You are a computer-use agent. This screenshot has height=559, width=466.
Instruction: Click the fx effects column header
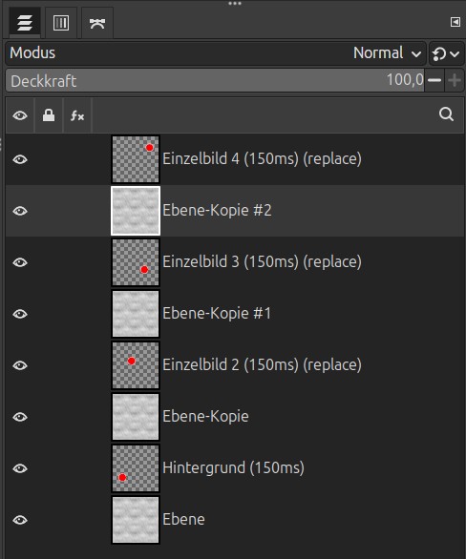point(77,115)
